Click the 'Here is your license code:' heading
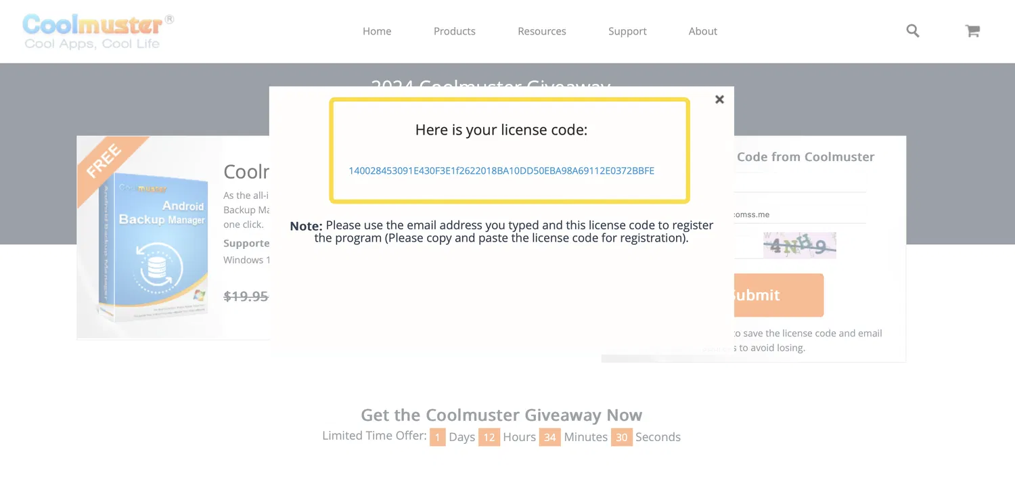 [x=501, y=130]
